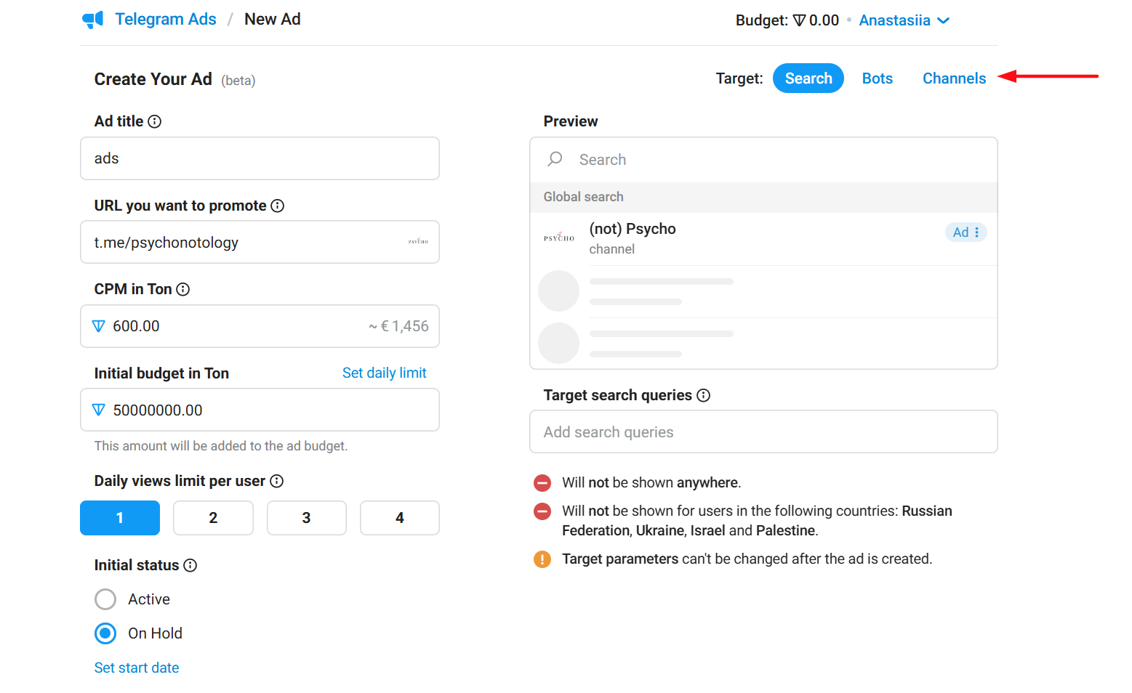Click the info icon beside CPM in Ton

pyautogui.click(x=183, y=290)
